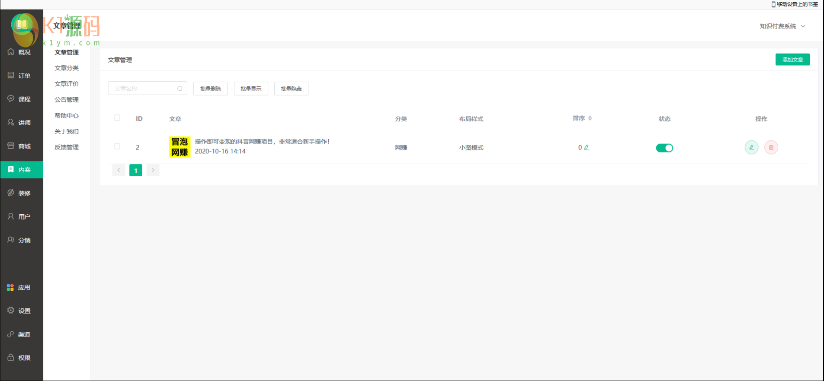824x381 pixels.
Task: Click the 小图模式 layout cell
Action: pos(471,148)
